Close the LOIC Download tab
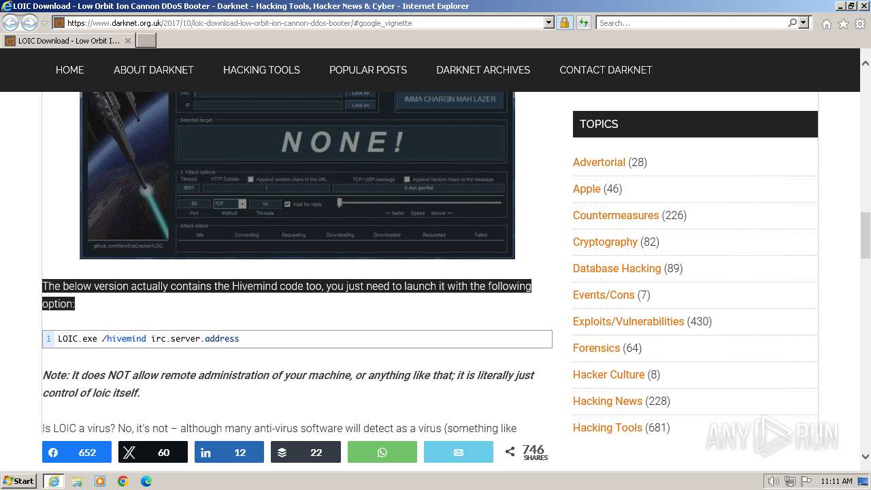Viewport: 871px width, 490px height. tap(128, 41)
